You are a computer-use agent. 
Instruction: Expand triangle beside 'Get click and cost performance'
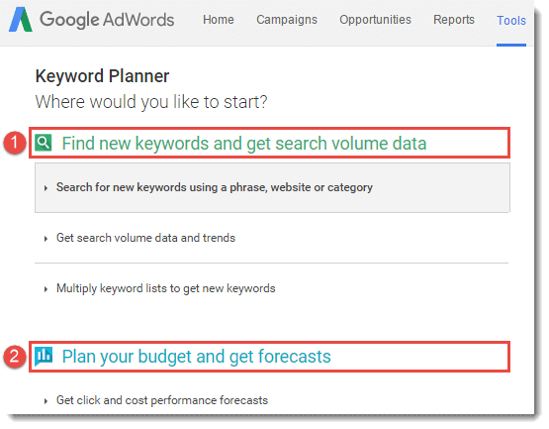(46, 401)
